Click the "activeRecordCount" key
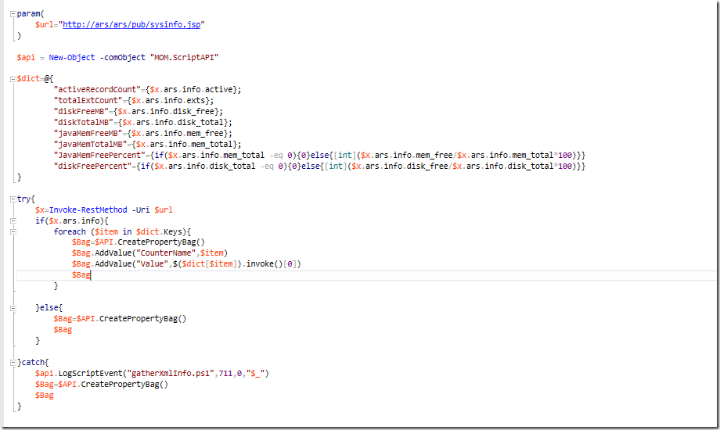Screen dimensions: 720x430 pyautogui.click(x=97, y=89)
